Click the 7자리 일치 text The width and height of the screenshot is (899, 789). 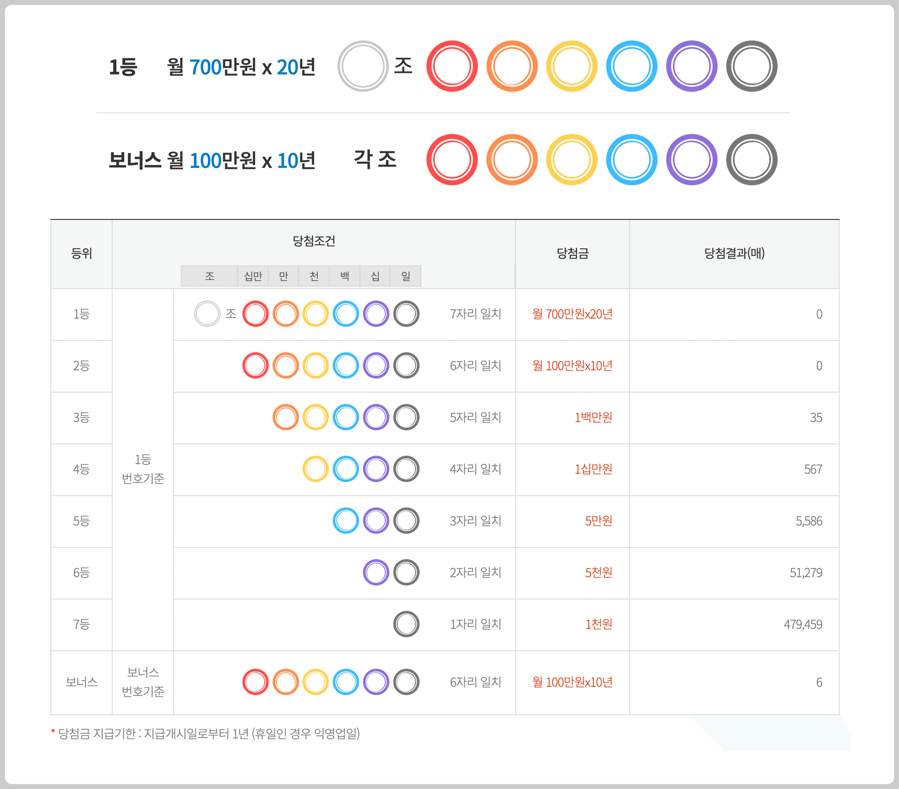click(x=476, y=314)
